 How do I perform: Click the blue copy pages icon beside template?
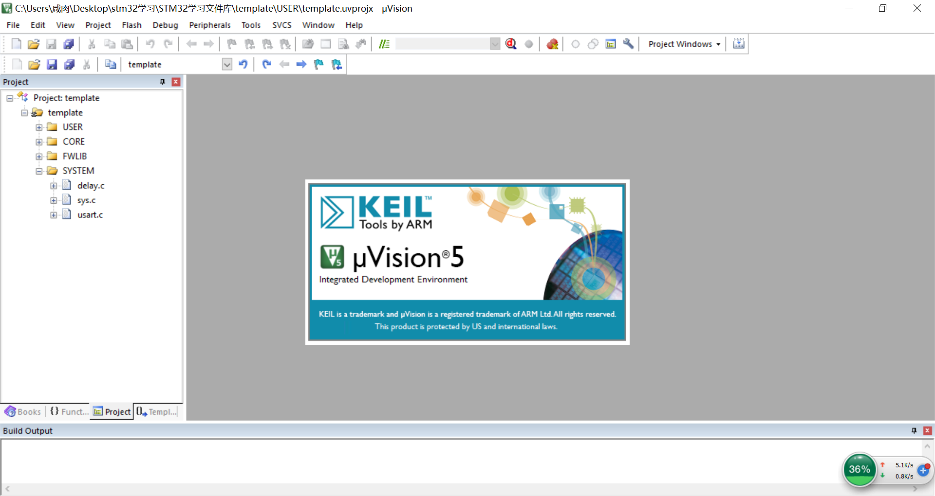pos(111,64)
